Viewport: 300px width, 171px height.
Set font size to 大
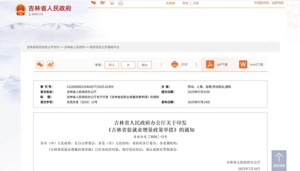128,65
